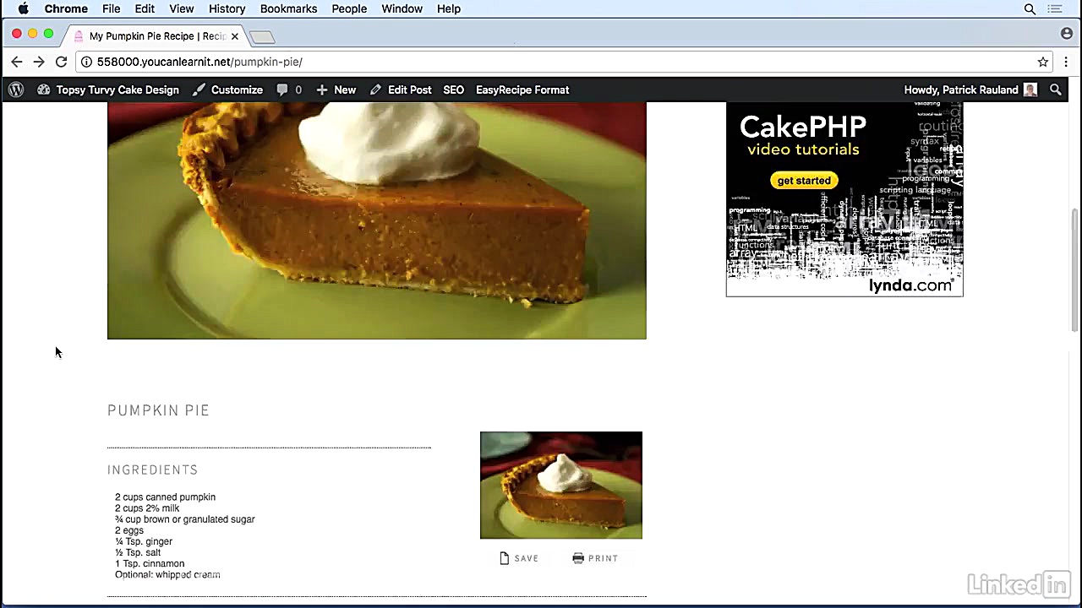Open the Howdy, Patrick Rauland account menu
The width and height of the screenshot is (1082, 608).
970,90
